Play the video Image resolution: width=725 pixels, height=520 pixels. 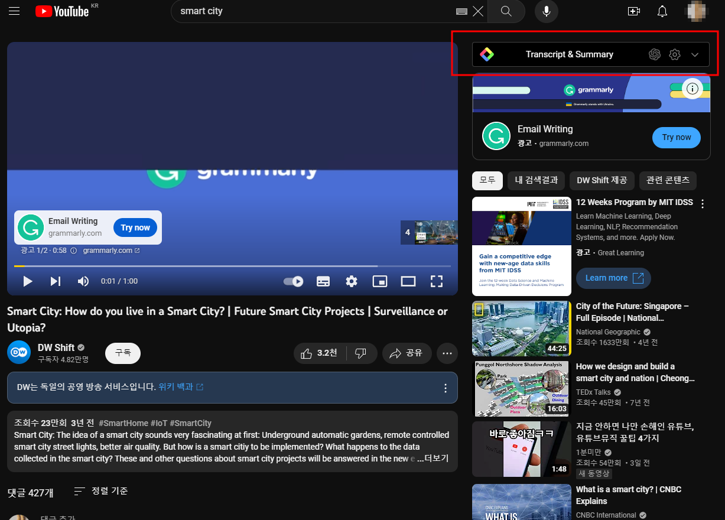click(x=27, y=281)
